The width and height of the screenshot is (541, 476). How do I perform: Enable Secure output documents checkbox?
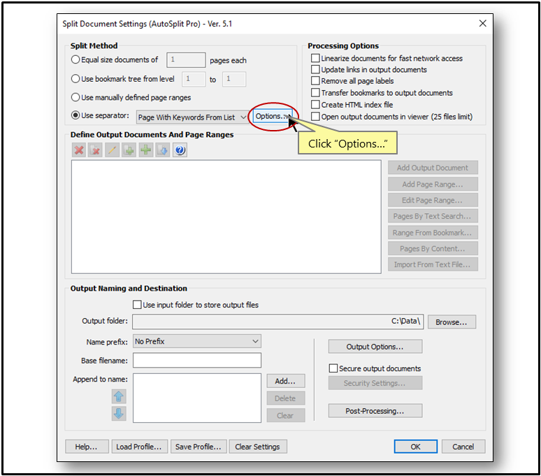point(333,368)
